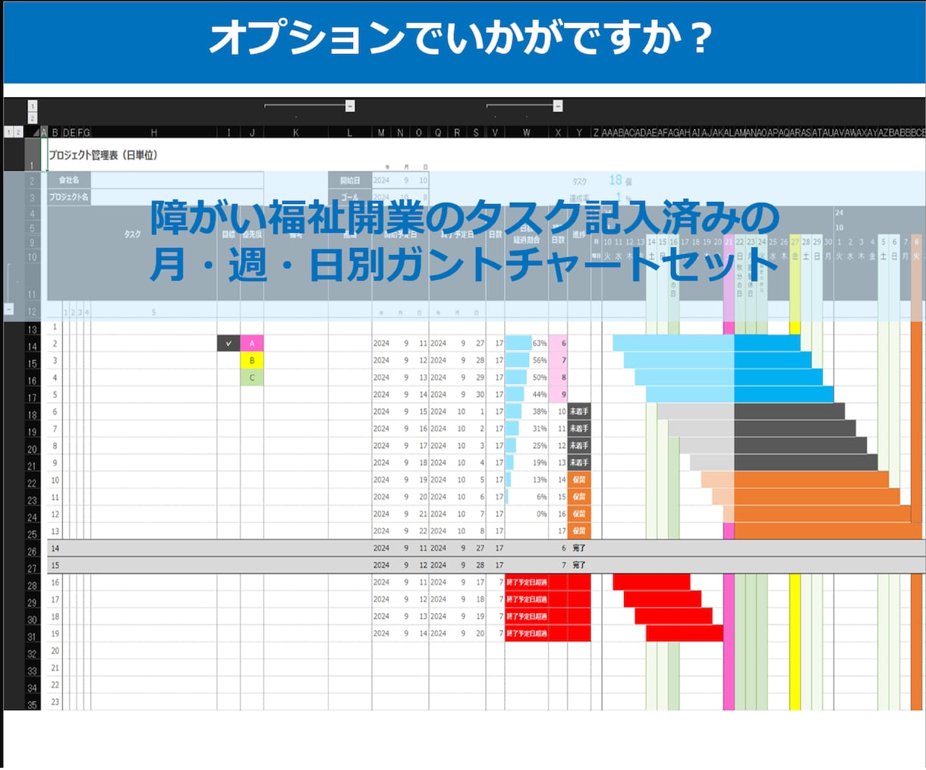Click the 開始日 label cell

click(350, 181)
